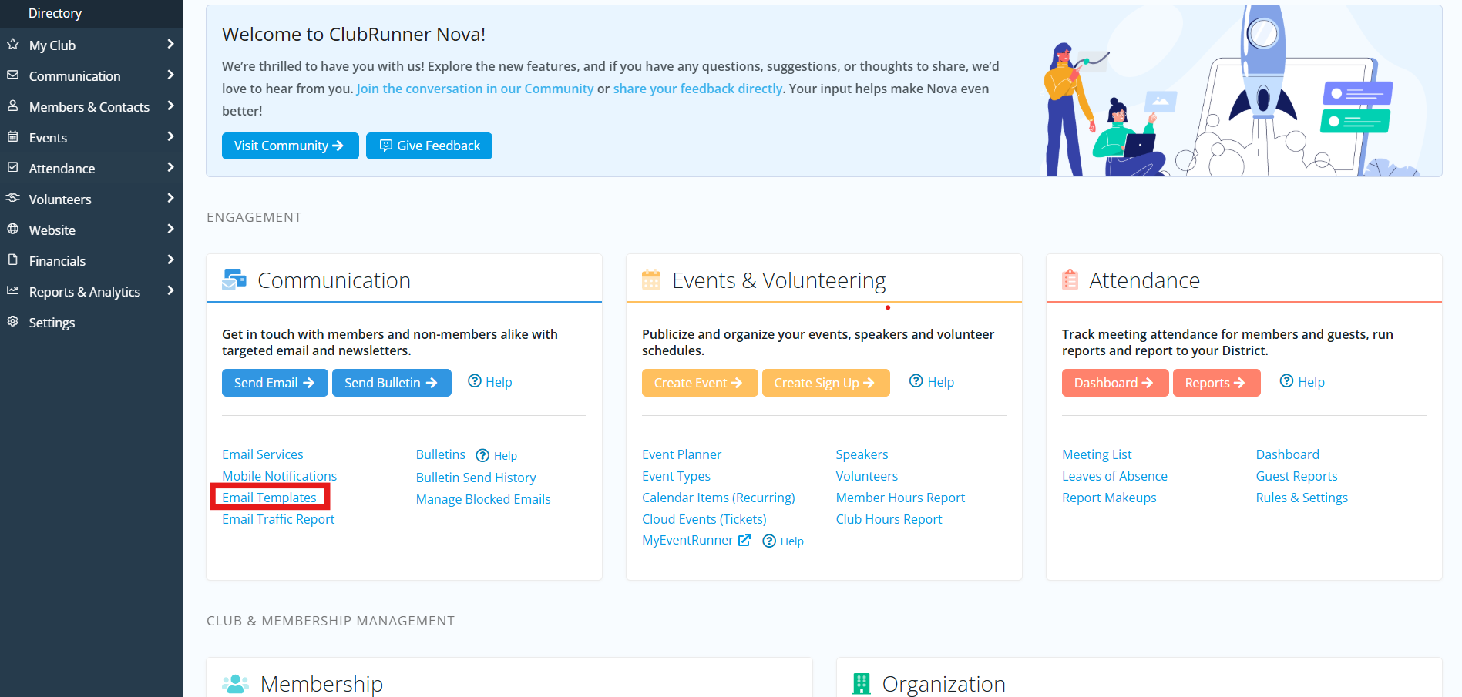This screenshot has width=1462, height=697.
Task: Click the Create Event button
Action: point(699,383)
